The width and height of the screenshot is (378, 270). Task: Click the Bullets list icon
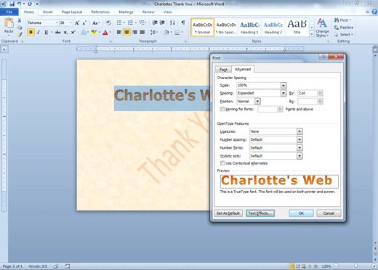[119, 22]
